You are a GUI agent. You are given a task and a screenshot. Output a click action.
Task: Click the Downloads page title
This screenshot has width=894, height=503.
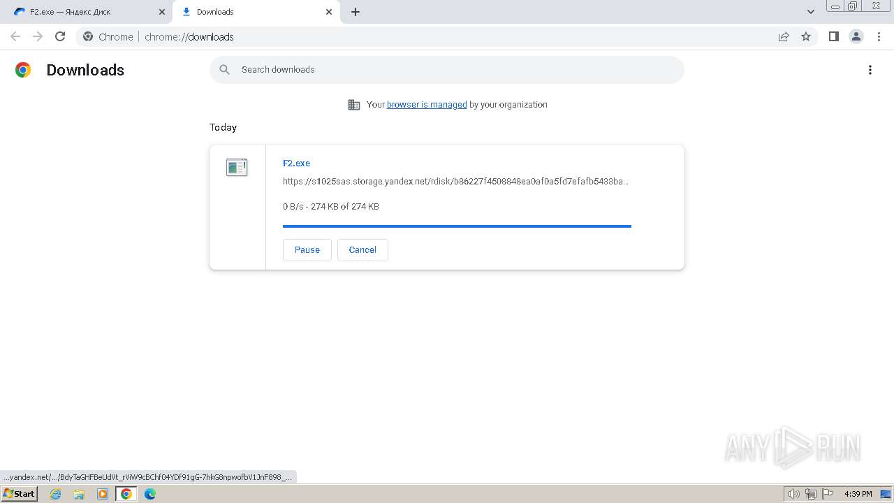85,70
